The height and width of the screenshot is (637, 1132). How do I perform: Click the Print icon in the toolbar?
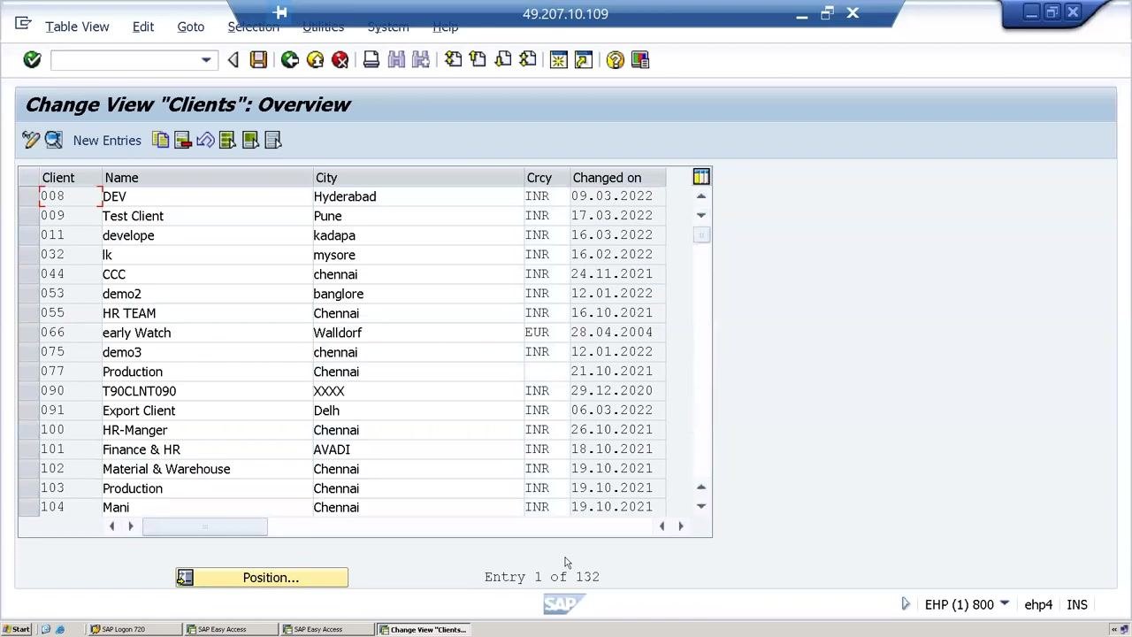pos(371,59)
